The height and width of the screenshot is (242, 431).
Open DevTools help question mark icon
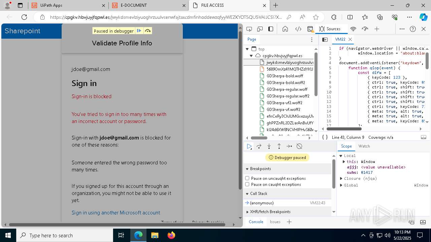[x=413, y=29]
